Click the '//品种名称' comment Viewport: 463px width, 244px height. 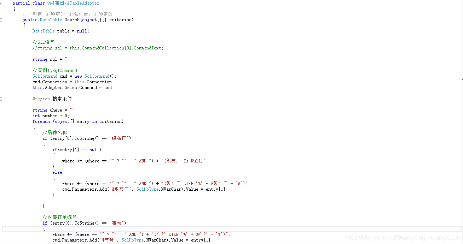(54, 133)
